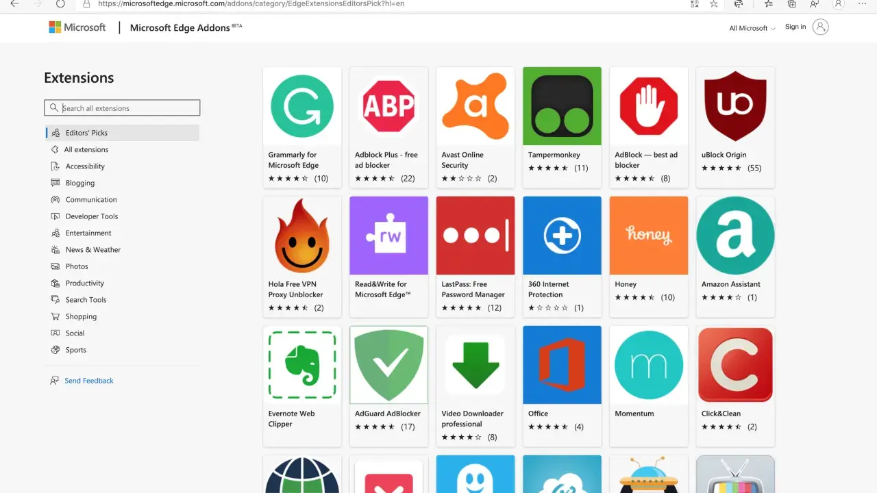
Task: Click the Click&Clean title text
Action: point(721,414)
